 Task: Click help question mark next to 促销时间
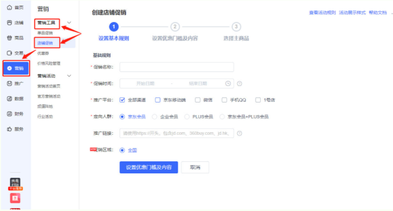coord(240,83)
